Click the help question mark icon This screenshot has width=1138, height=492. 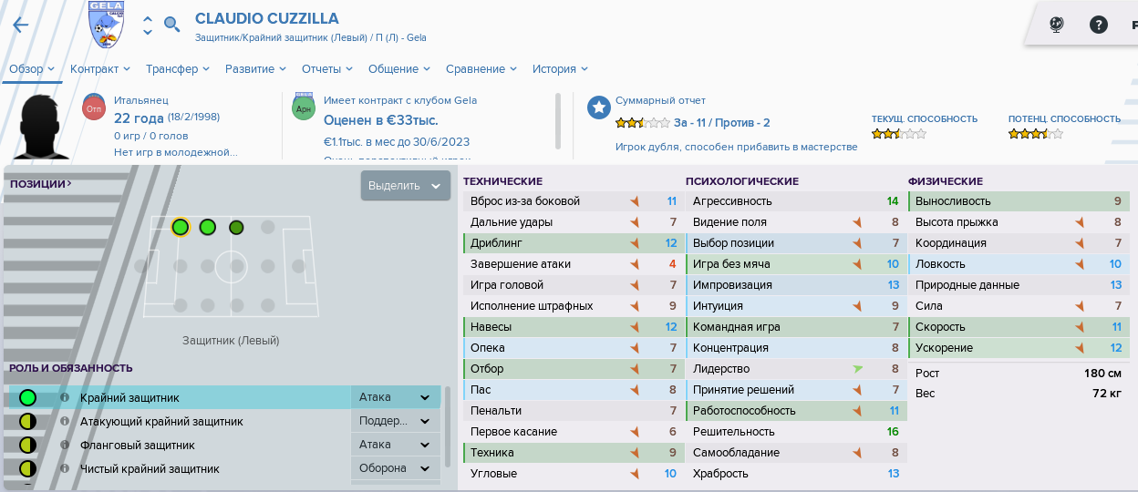pyautogui.click(x=1099, y=25)
